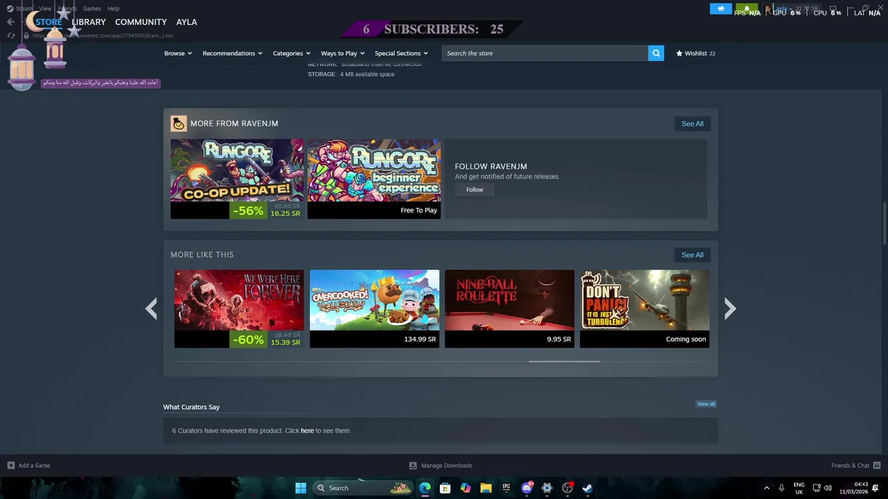888x499 pixels.
Task: Click the Steam taskbar icon
Action: (x=588, y=488)
